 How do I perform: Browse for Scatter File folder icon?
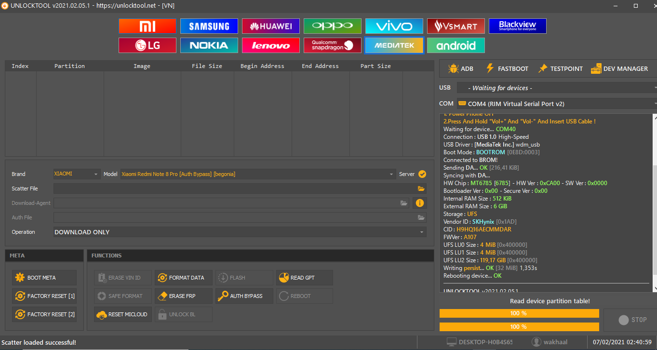(x=421, y=188)
